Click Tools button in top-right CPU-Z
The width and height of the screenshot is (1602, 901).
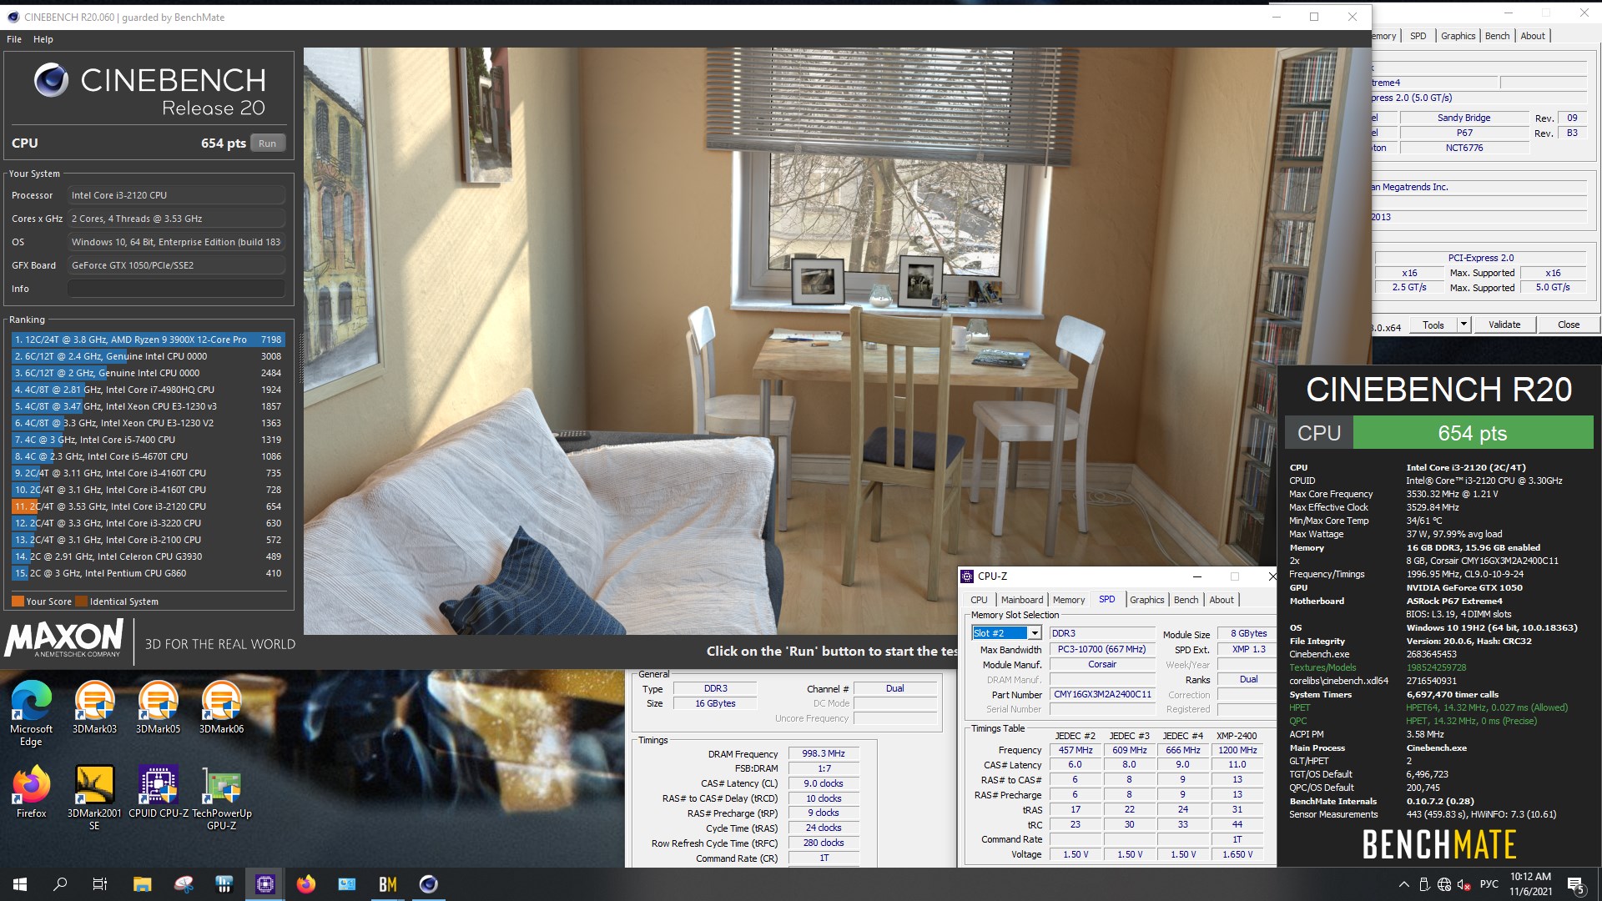(1433, 325)
